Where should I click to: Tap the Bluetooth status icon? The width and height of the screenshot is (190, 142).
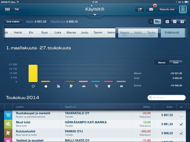coord(176,2)
